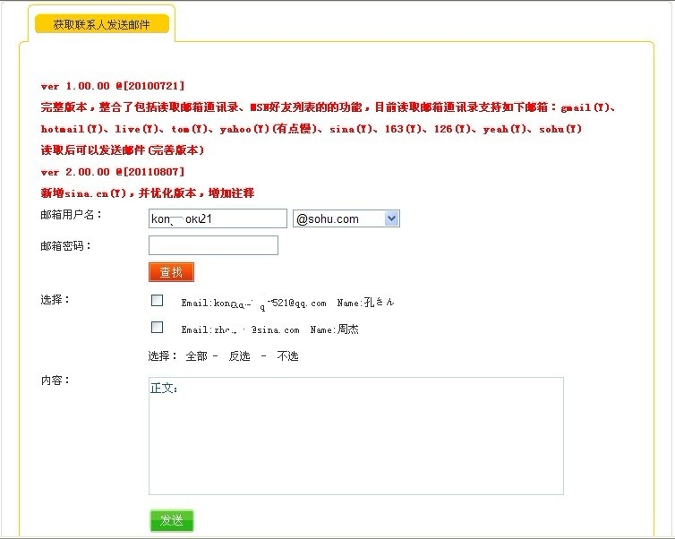Click the '读取后可以发送邮件(完善版本)' line
The width and height of the screenshot is (675, 539).
(123, 150)
